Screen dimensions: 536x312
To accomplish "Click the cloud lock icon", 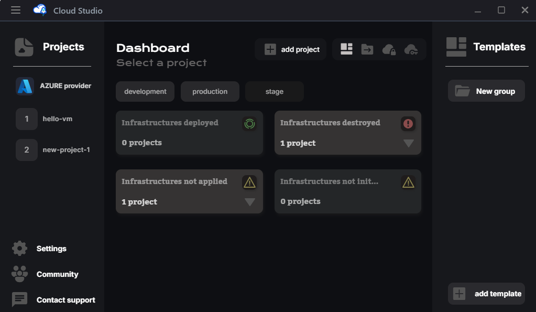I will (x=389, y=50).
